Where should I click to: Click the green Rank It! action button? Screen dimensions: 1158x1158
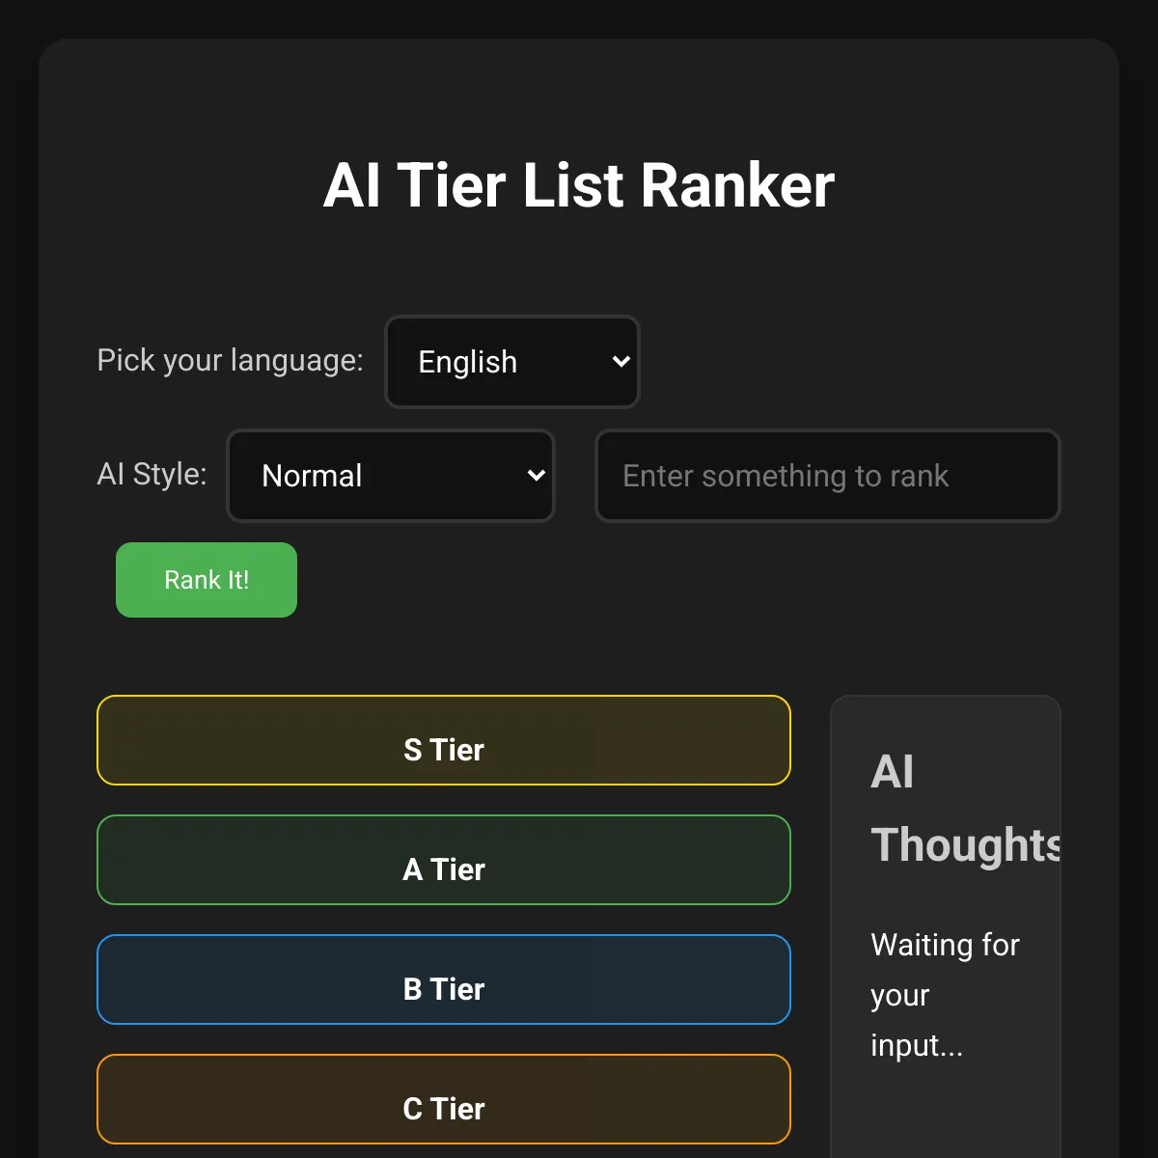click(x=206, y=580)
